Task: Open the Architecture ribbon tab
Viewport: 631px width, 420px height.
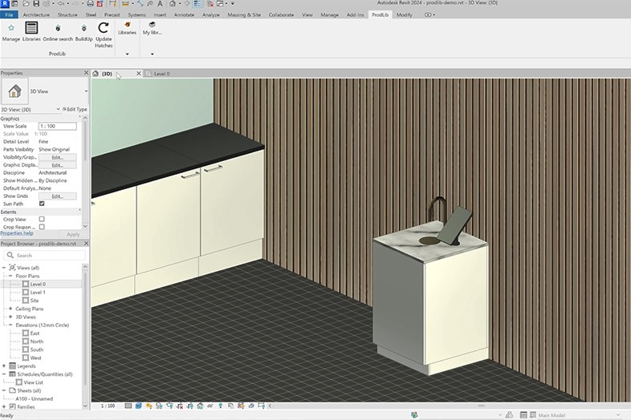Action: click(36, 15)
